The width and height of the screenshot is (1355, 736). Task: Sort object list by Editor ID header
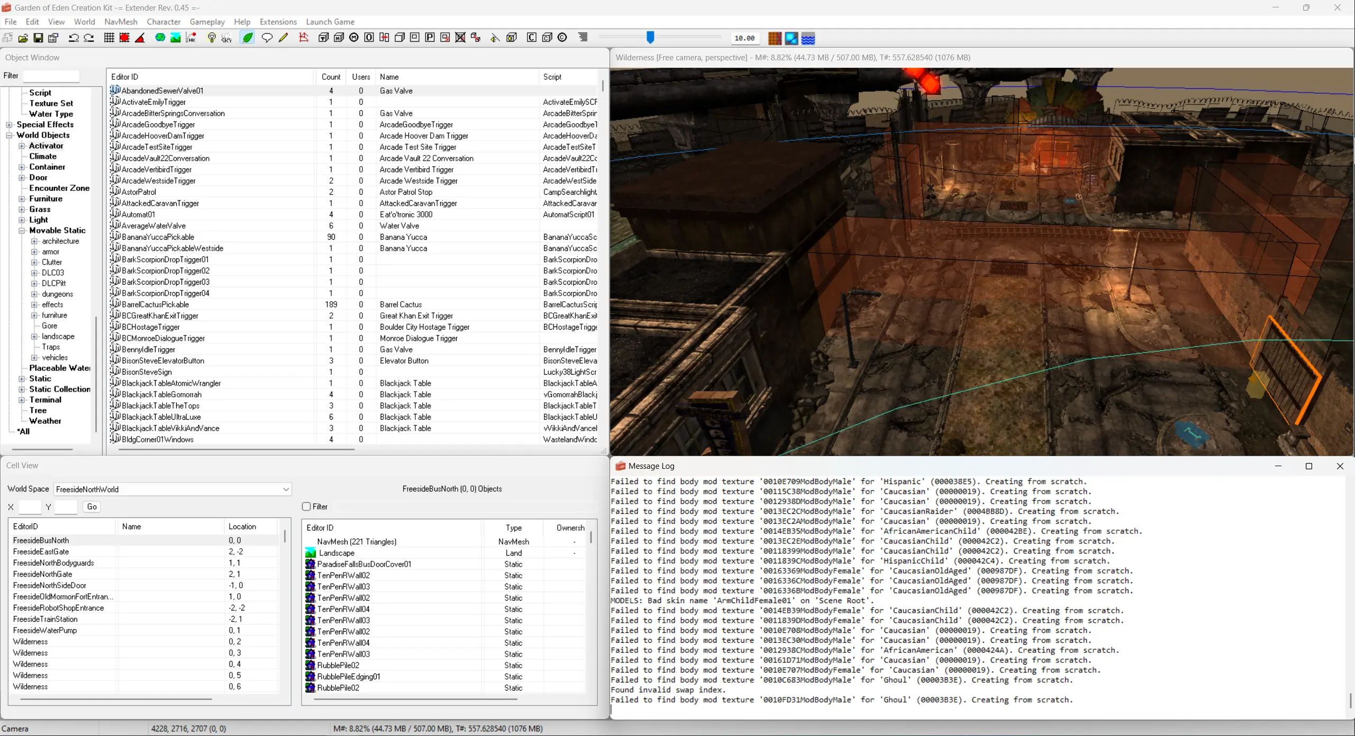(x=211, y=77)
